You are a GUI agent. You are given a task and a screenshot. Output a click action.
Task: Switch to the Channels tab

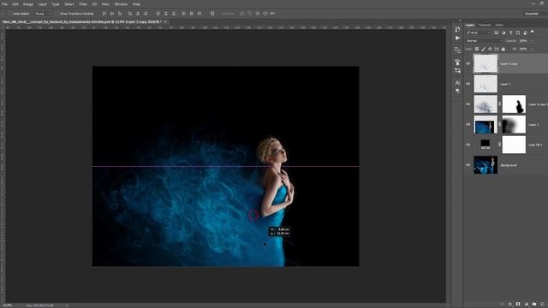[485, 25]
